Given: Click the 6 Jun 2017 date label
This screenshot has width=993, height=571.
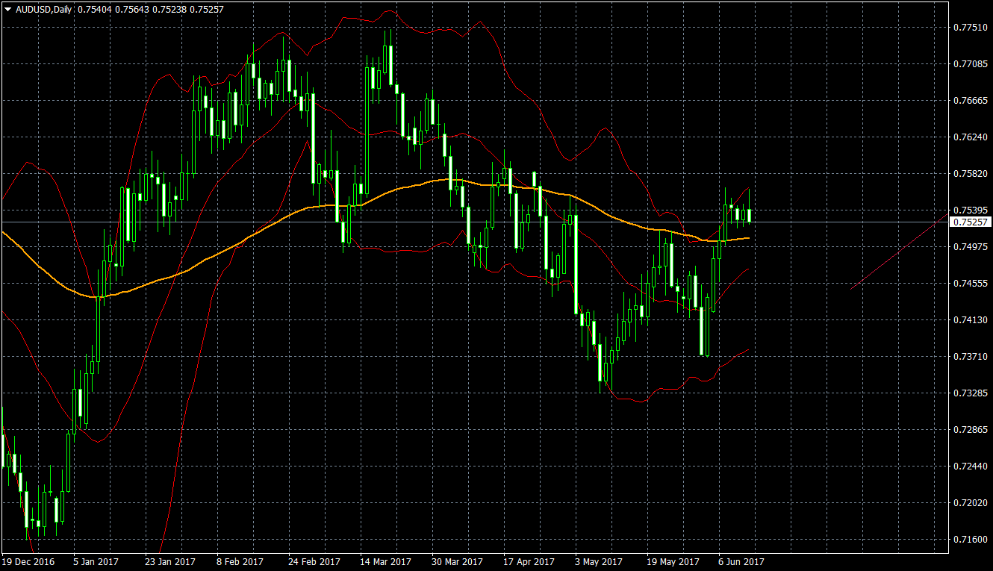Looking at the screenshot, I should (741, 561).
